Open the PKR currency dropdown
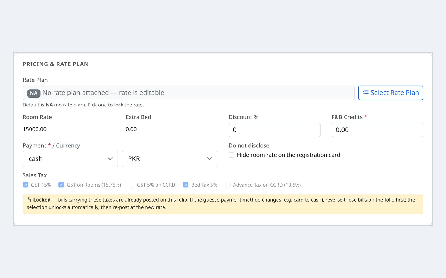The height and width of the screenshot is (278, 446). pos(169,159)
